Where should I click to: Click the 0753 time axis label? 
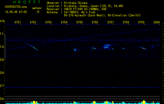(x=48, y=22)
